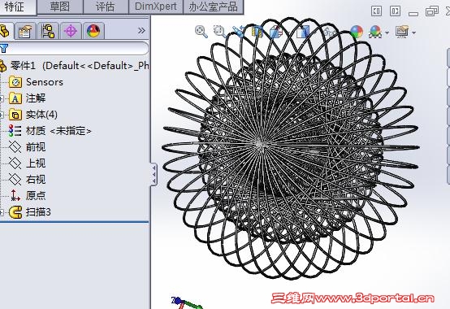Switch to the ConfigurationManager tab
This screenshot has width=450, height=309.
coord(48,31)
